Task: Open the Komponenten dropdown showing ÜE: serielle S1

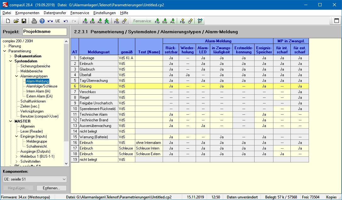Action: [35, 179]
